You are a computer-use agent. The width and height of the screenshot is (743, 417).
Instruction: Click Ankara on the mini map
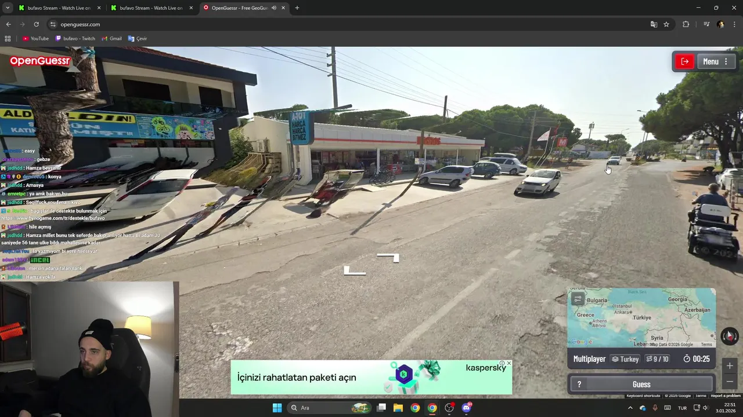(623, 312)
